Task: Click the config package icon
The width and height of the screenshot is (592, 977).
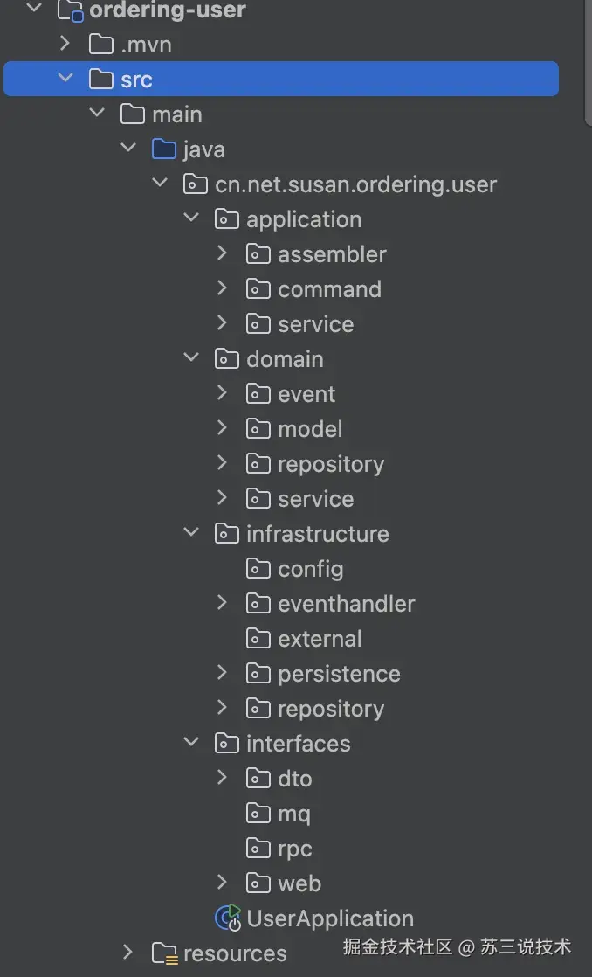Action: pyautogui.click(x=258, y=569)
